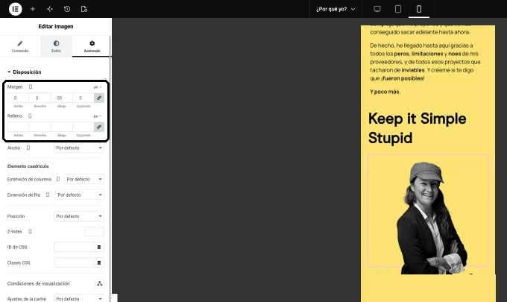Open the Contenido tab
Screen dimensions: 507x302
20,46
